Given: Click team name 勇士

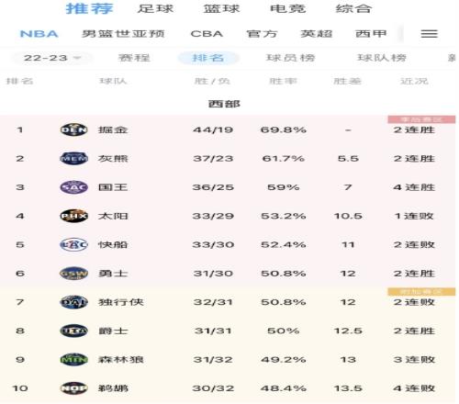Looking at the screenshot, I should tap(113, 274).
